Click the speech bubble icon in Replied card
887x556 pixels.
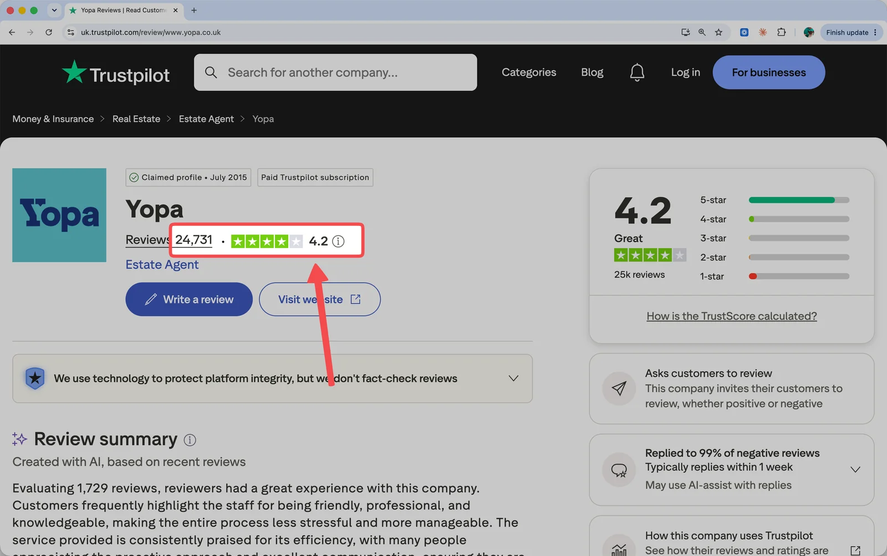[619, 470]
